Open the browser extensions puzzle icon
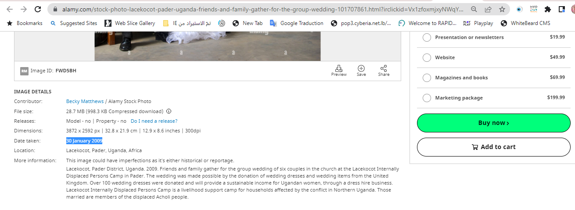This screenshot has width=575, height=210. [547, 9]
